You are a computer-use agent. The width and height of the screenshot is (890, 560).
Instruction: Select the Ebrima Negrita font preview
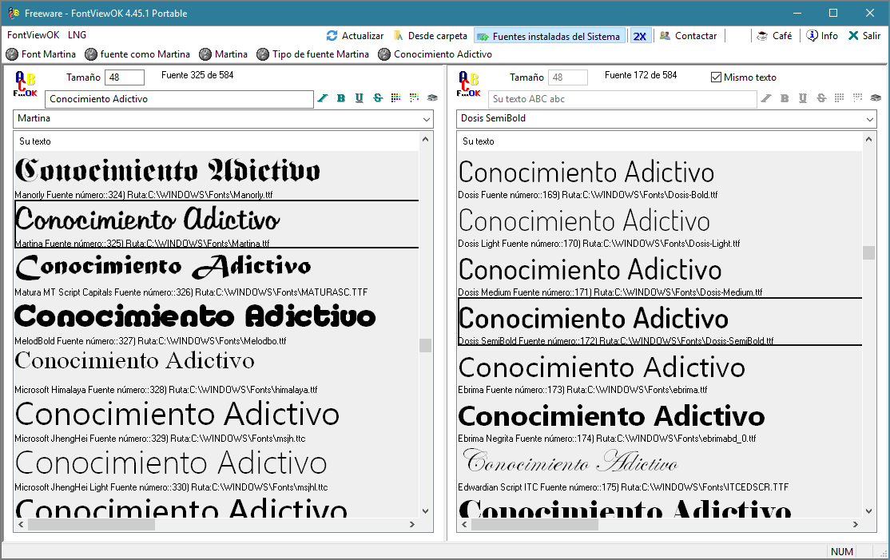coord(660,419)
